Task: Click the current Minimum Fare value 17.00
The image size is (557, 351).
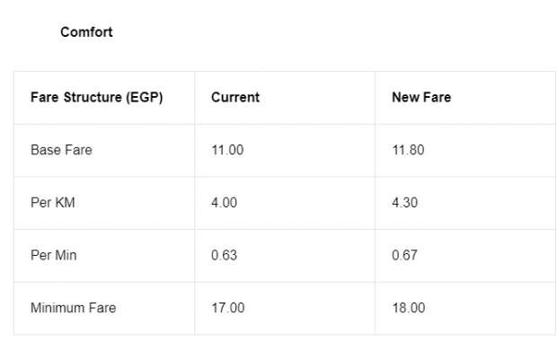Action: [228, 308]
